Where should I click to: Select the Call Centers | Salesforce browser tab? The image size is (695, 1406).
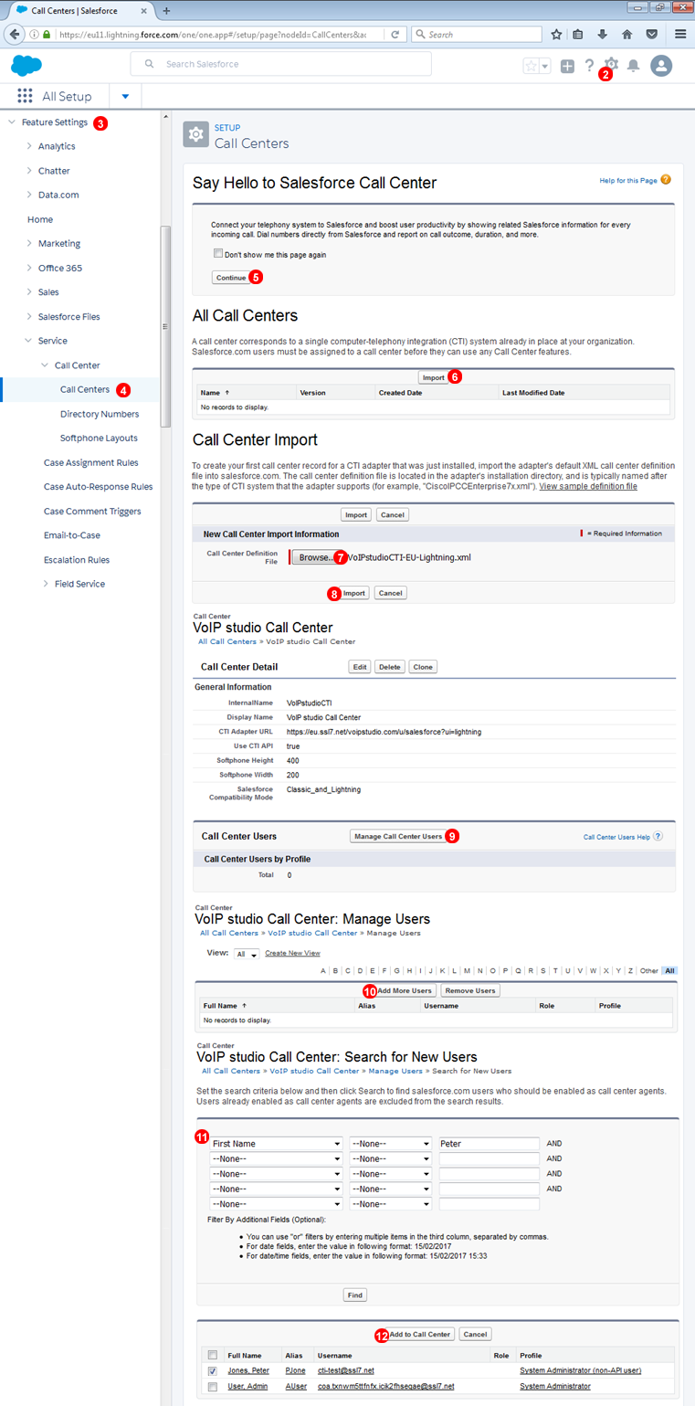click(x=80, y=10)
